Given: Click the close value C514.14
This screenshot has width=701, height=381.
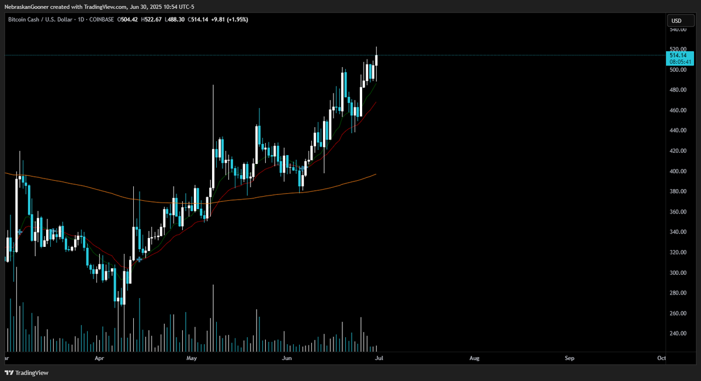Looking at the screenshot, I should point(199,20).
